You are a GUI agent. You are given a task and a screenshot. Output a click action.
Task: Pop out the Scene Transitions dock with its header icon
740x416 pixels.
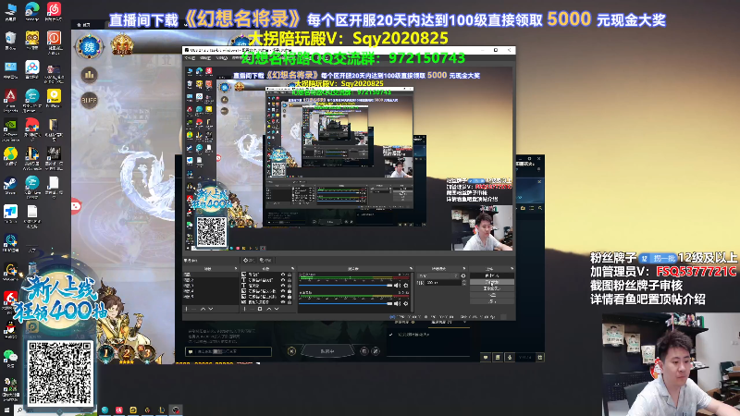coord(464,268)
